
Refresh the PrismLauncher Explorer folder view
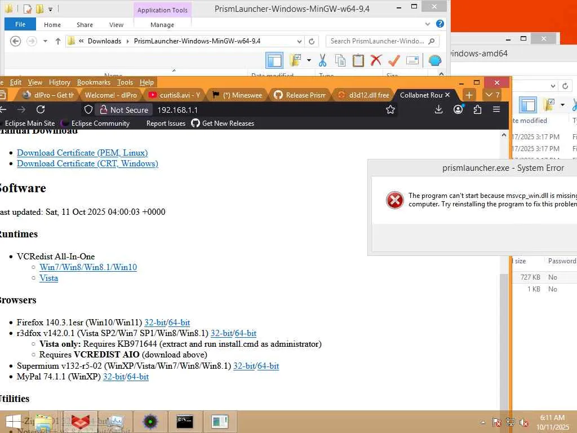[x=312, y=41]
